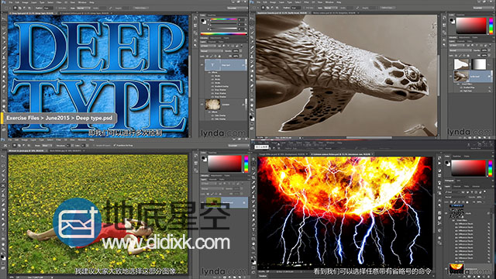Switch to first document tab in lightning window

(x=282, y=154)
